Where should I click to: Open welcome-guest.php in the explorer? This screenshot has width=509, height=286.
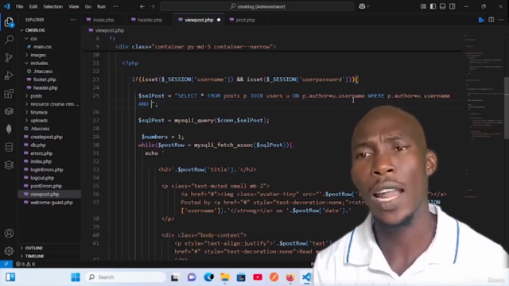[51, 203]
